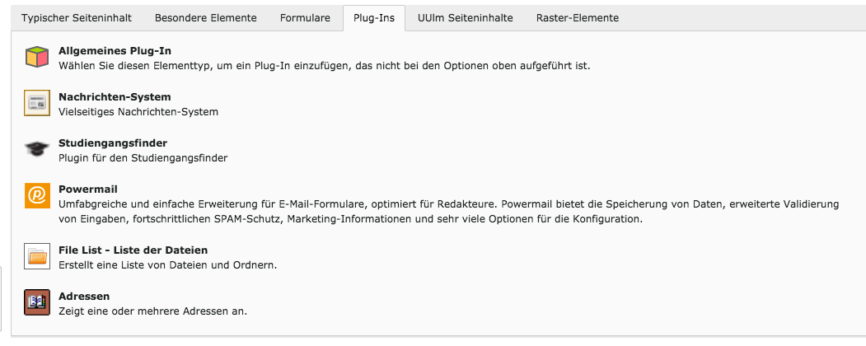Open the UUlm Seiteninhalte tab
Viewport: 866px width, 346px height.
tap(466, 17)
